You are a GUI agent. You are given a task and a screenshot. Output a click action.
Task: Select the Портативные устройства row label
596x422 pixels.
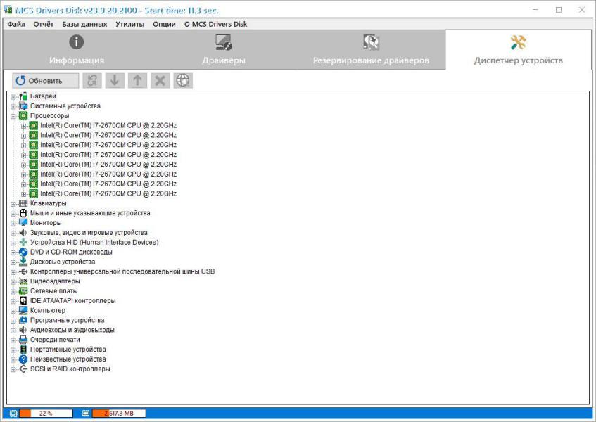coord(68,350)
